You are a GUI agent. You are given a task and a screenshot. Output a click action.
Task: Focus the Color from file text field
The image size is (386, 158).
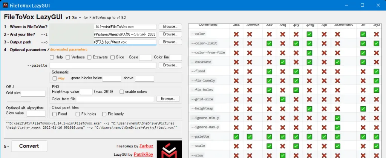tap(115, 99)
